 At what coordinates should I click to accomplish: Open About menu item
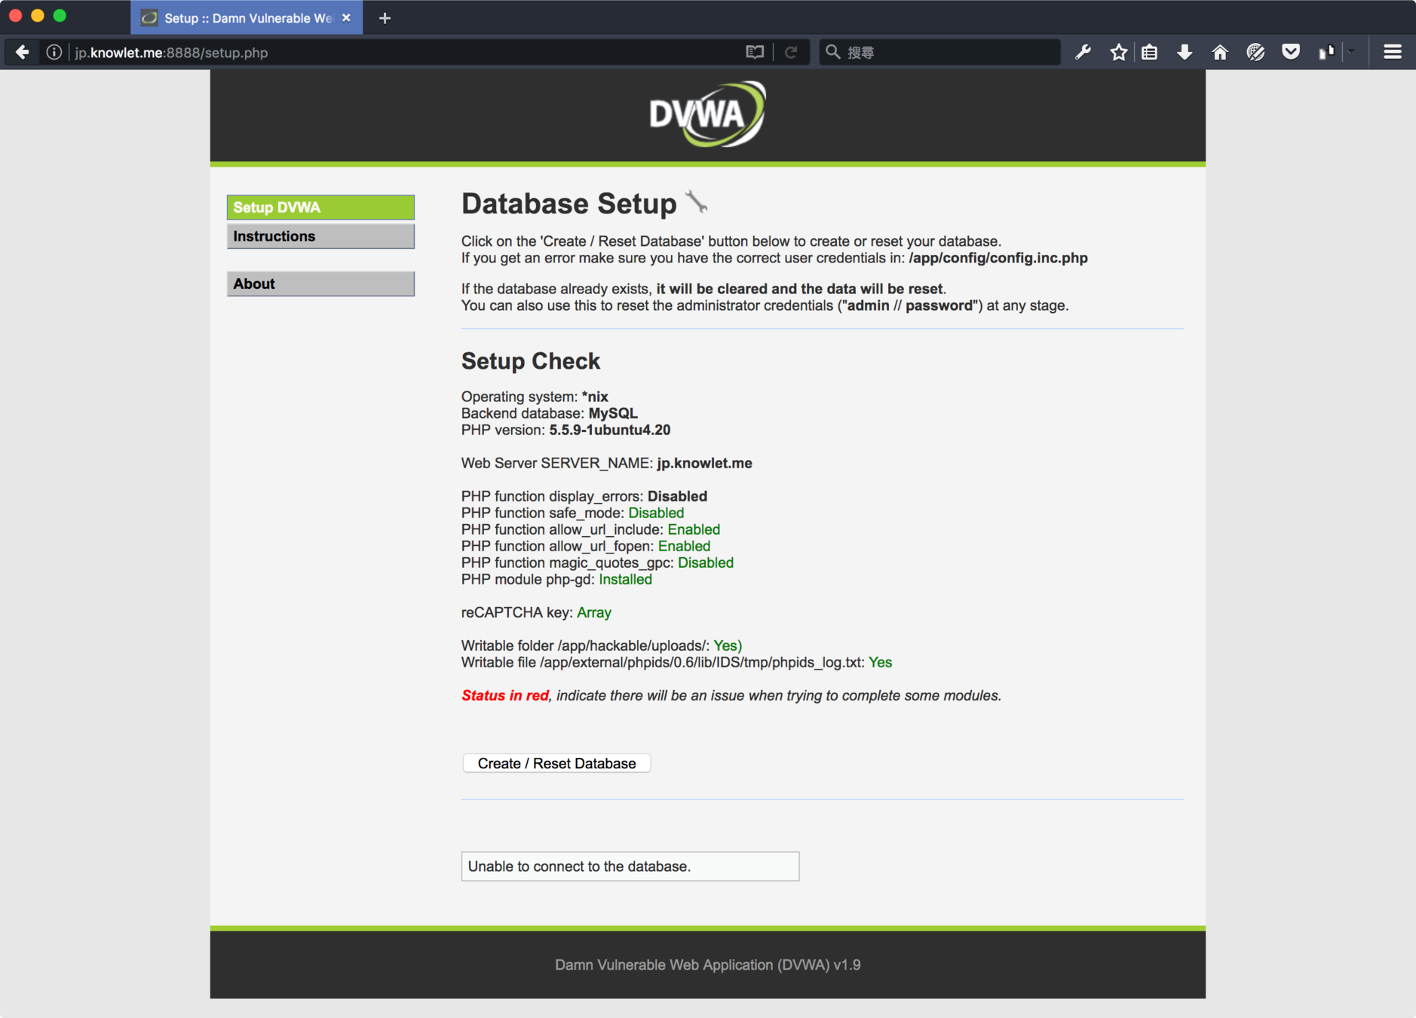pos(320,284)
